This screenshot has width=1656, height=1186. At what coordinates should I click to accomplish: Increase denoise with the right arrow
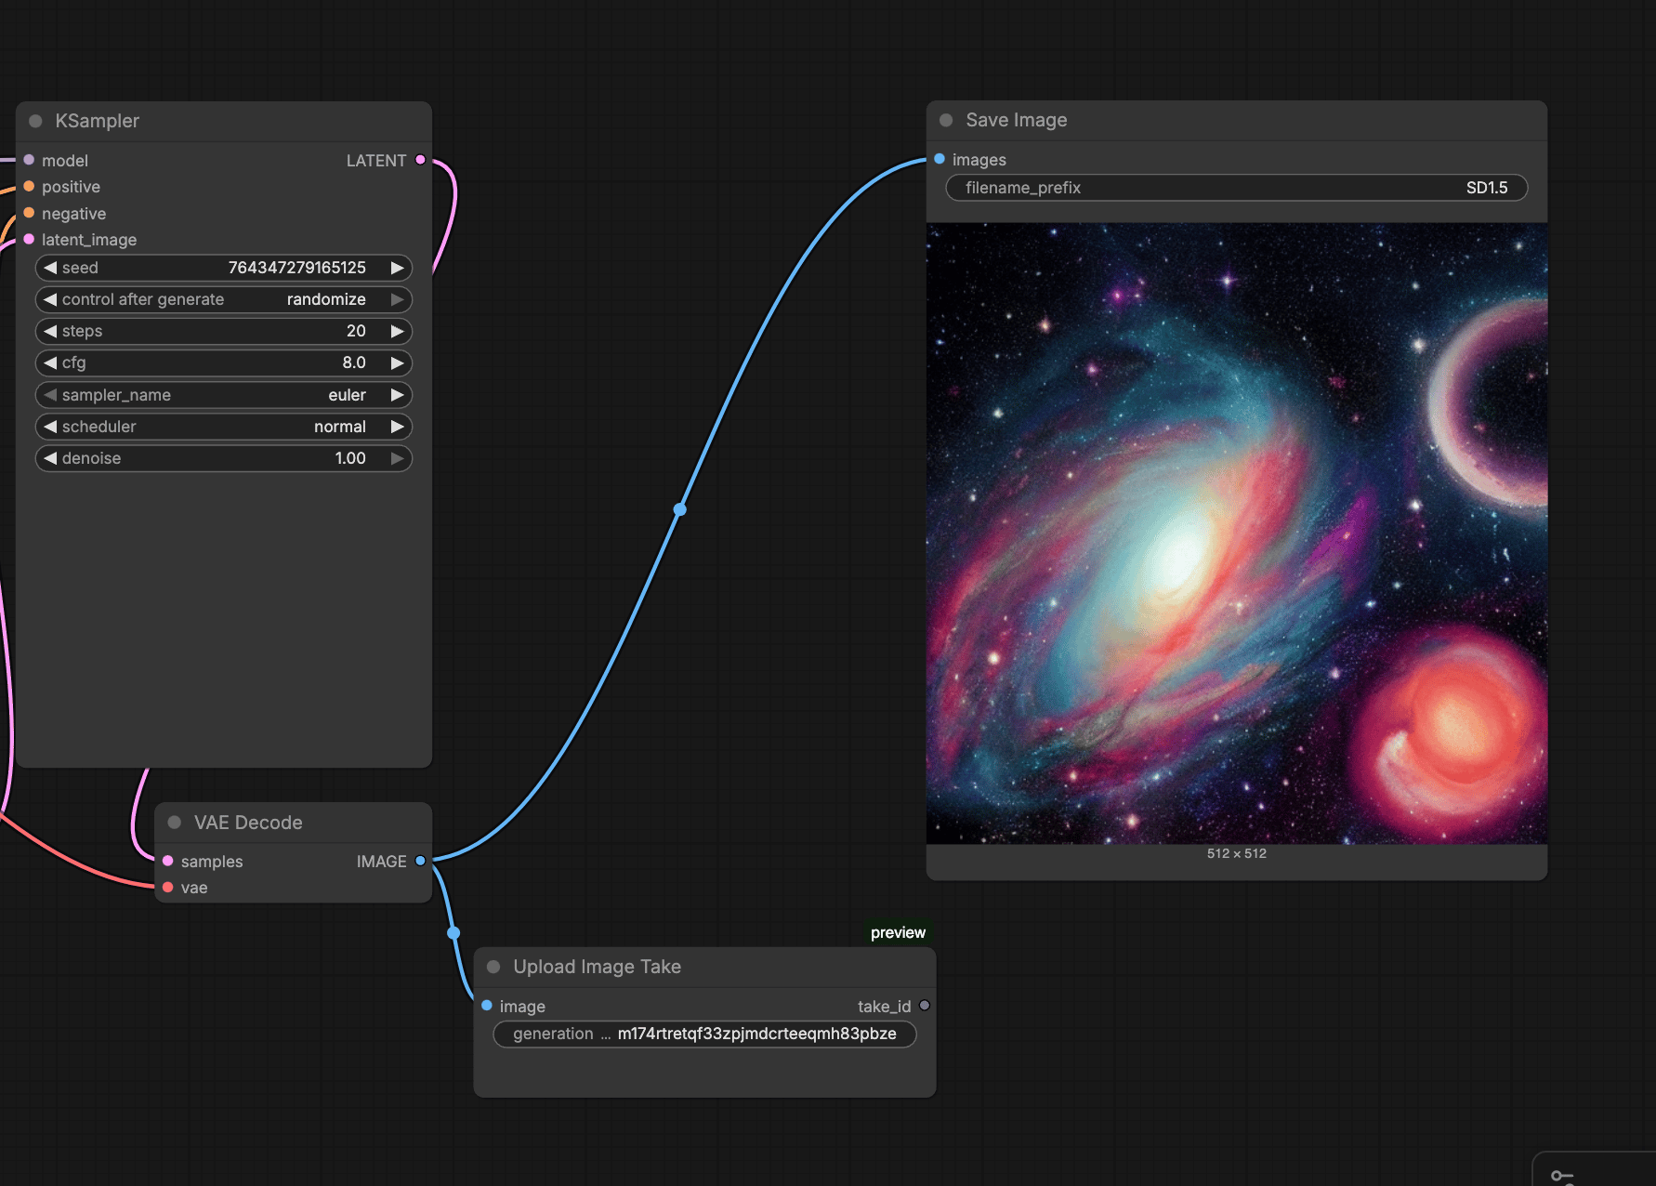click(x=398, y=458)
